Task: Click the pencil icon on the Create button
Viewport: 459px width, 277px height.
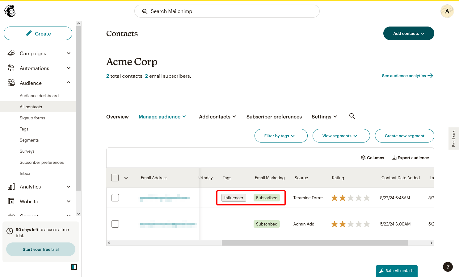Action: tap(29, 34)
